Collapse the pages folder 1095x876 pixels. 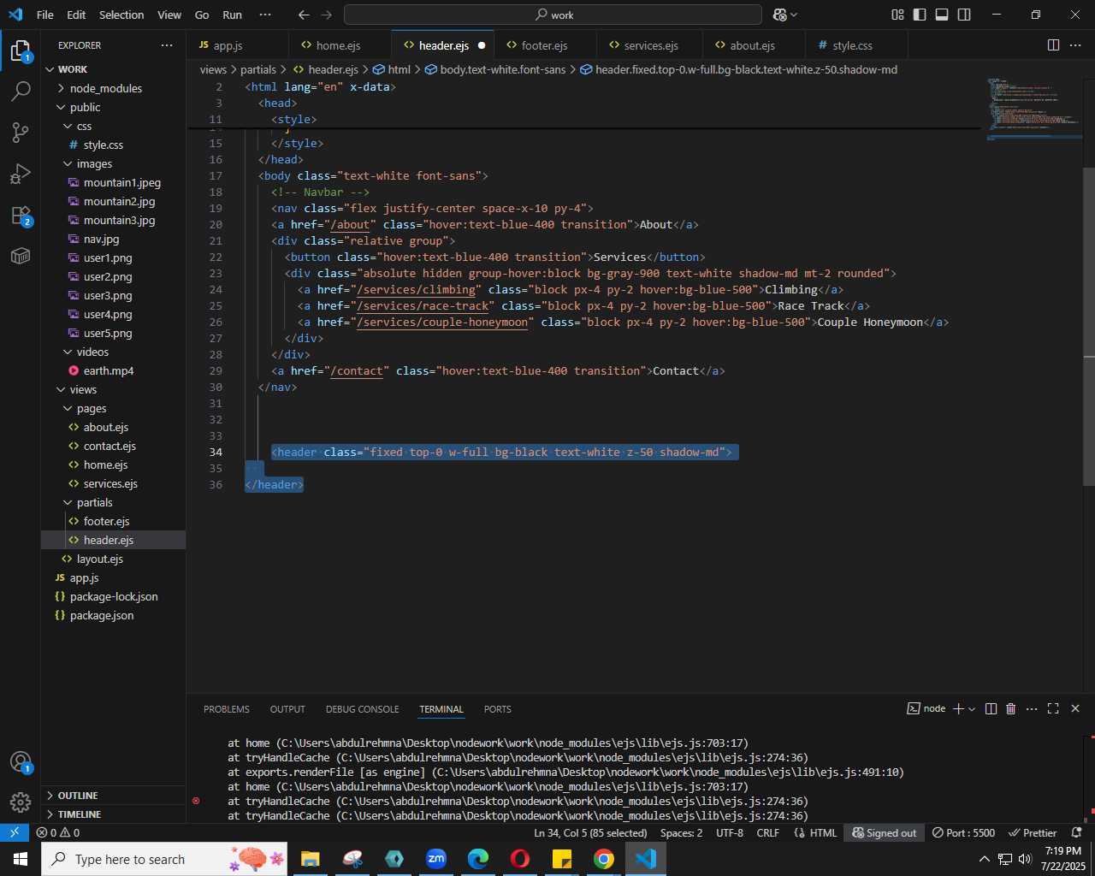(x=113, y=408)
